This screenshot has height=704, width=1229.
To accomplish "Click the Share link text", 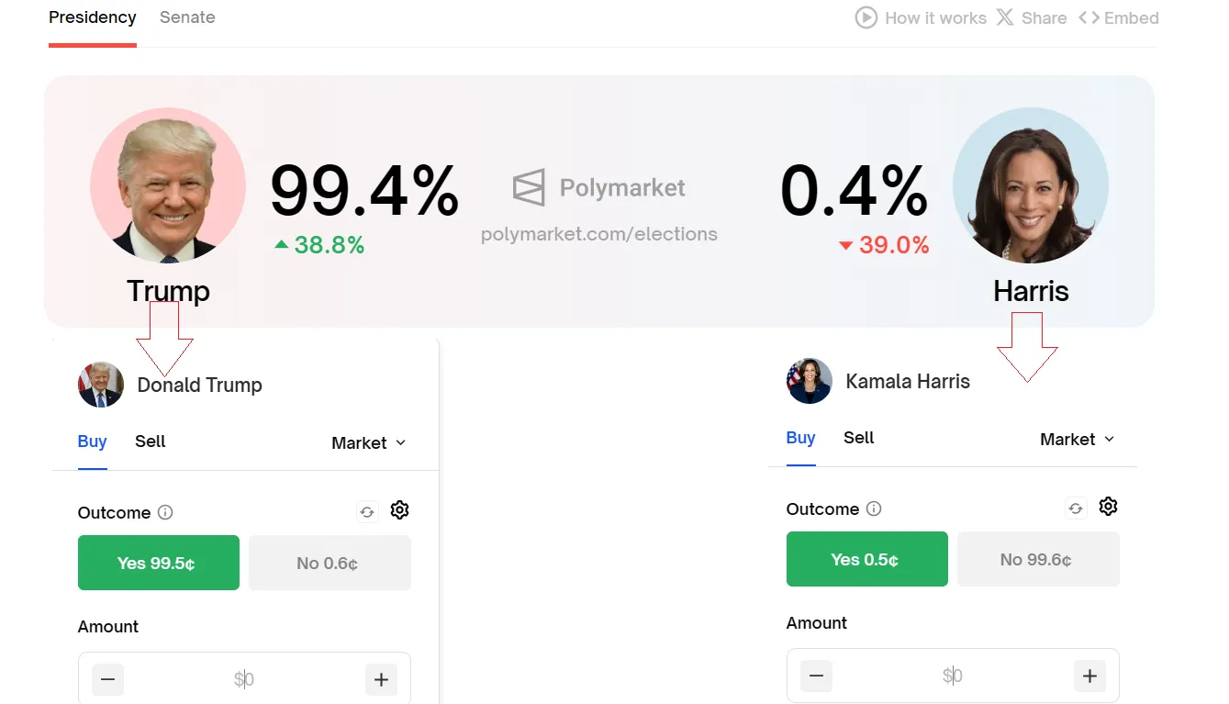I will point(1044,17).
